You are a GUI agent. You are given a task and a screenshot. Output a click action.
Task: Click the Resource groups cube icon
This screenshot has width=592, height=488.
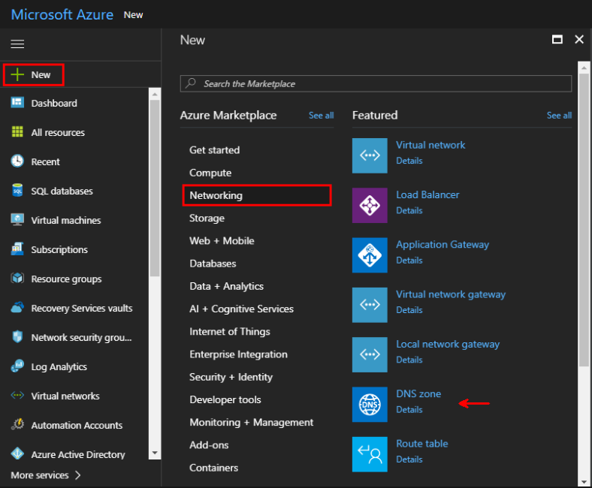pyautogui.click(x=17, y=278)
